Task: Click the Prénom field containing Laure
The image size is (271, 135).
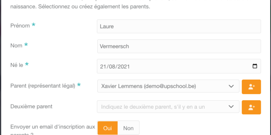Action: click(179, 26)
